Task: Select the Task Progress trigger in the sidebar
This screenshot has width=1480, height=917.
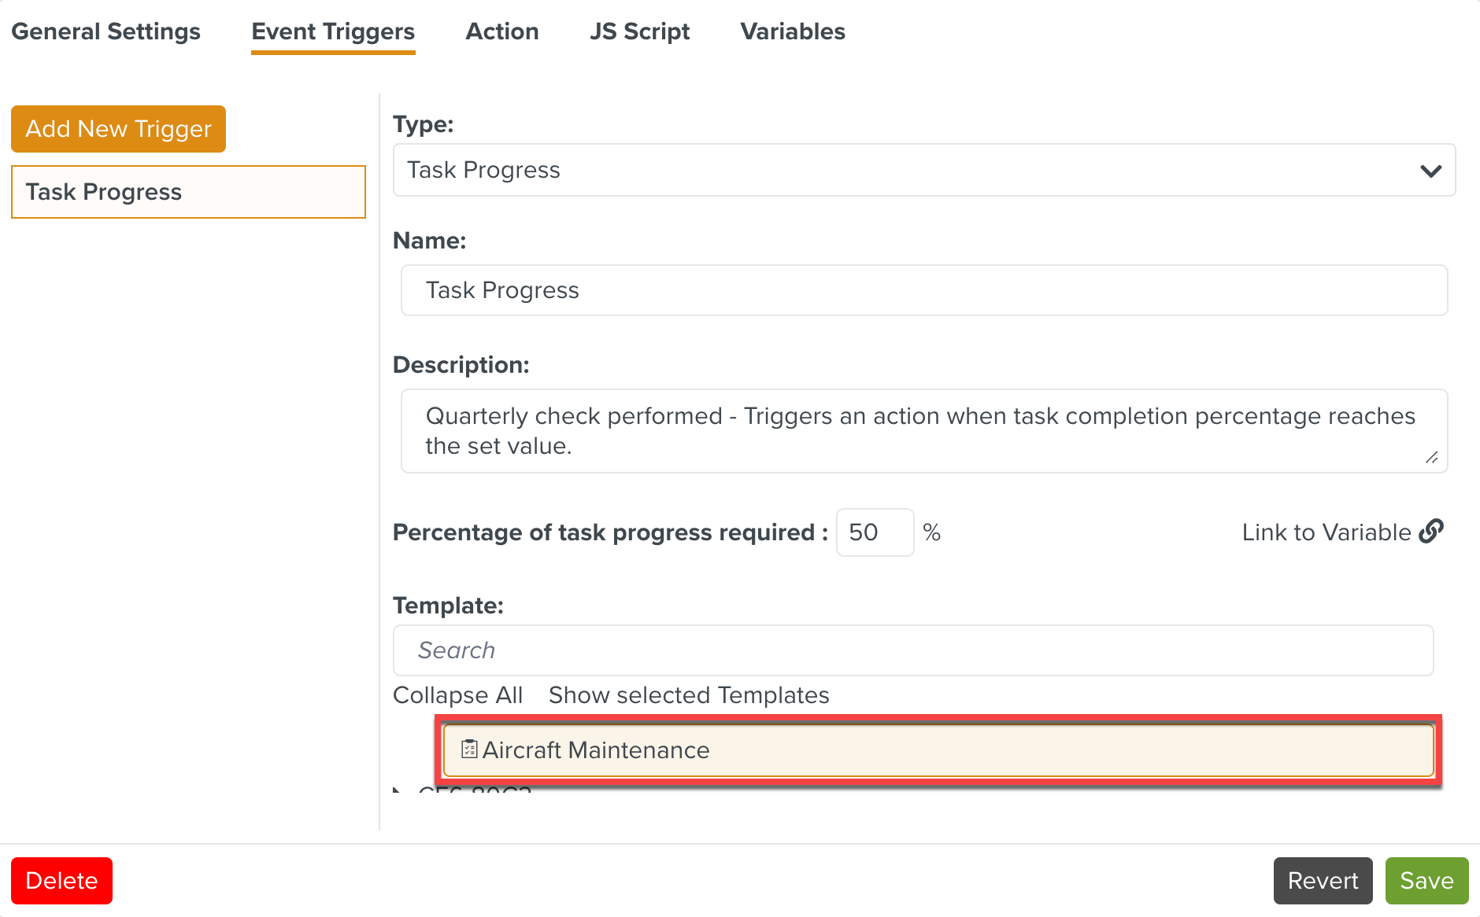Action: (x=188, y=191)
